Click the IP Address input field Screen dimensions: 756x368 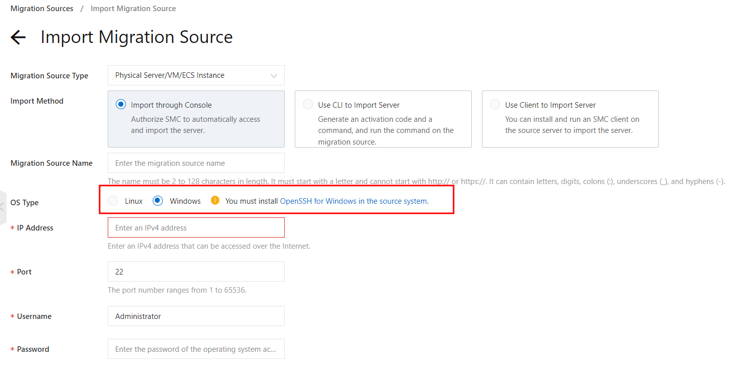[x=196, y=228]
